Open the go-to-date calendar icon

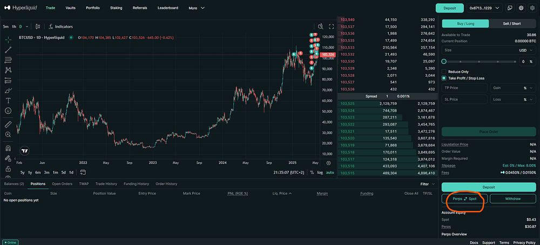(x=83, y=172)
